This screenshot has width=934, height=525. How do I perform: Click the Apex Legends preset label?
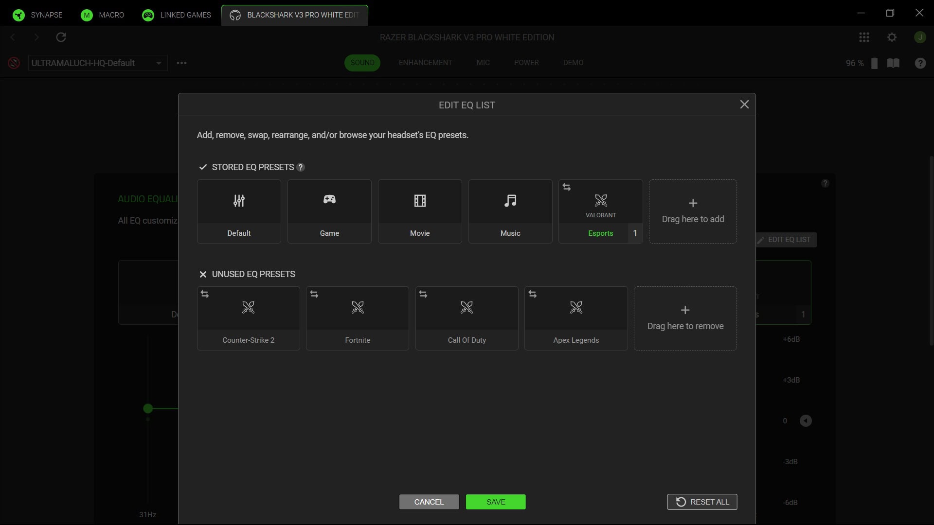(x=576, y=340)
